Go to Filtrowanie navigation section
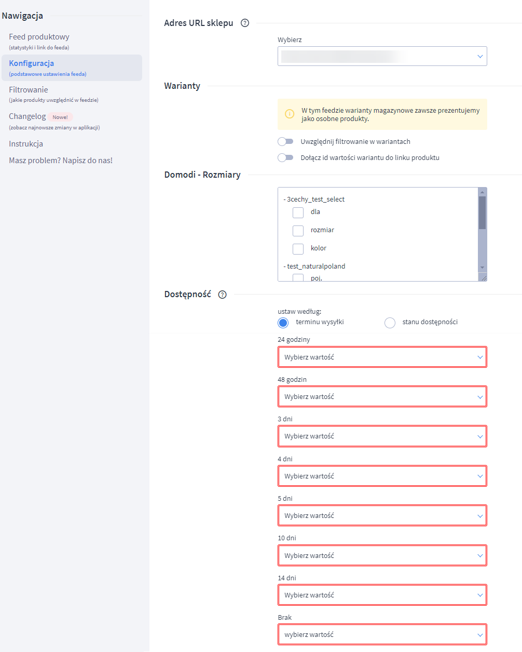 (x=29, y=90)
